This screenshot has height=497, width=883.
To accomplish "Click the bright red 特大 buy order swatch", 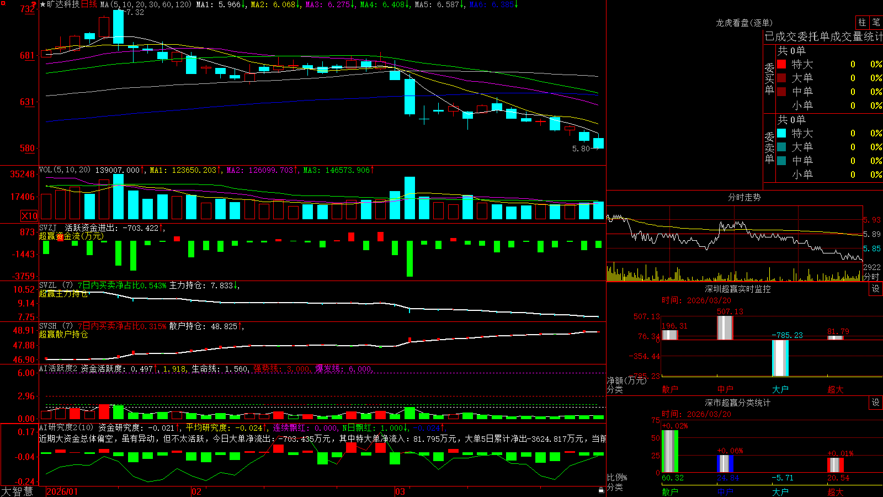I will (x=781, y=64).
